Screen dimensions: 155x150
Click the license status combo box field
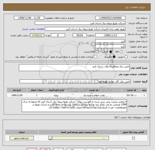tap(79, 138)
